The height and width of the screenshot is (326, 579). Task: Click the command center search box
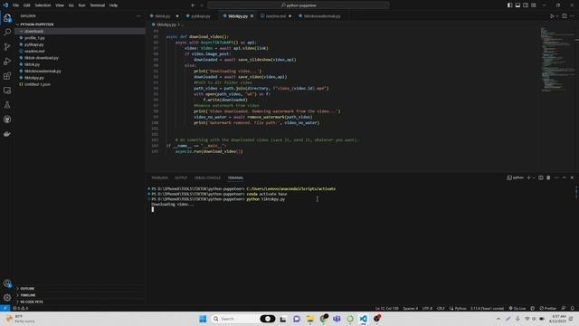pos(298,5)
